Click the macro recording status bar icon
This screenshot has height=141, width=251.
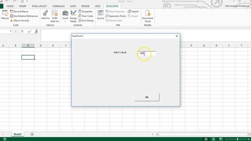tap(5, 139)
